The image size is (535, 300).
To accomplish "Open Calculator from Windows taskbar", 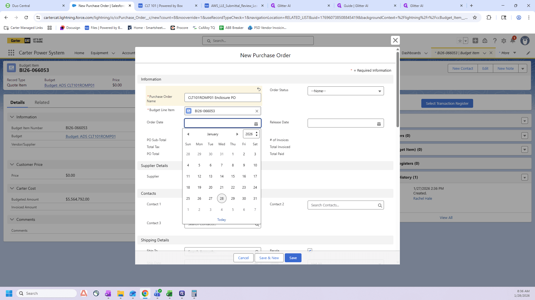I will pos(194,294).
